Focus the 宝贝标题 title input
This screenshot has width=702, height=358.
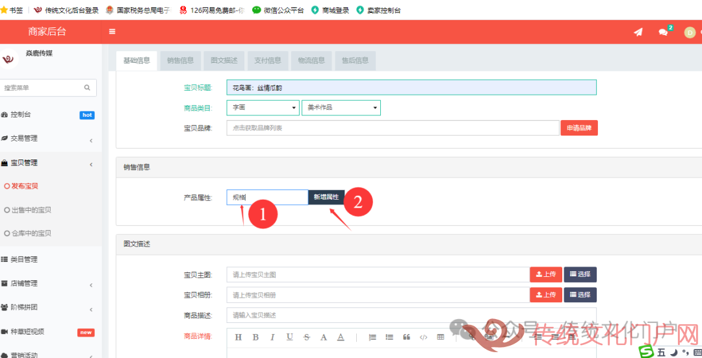(x=411, y=87)
